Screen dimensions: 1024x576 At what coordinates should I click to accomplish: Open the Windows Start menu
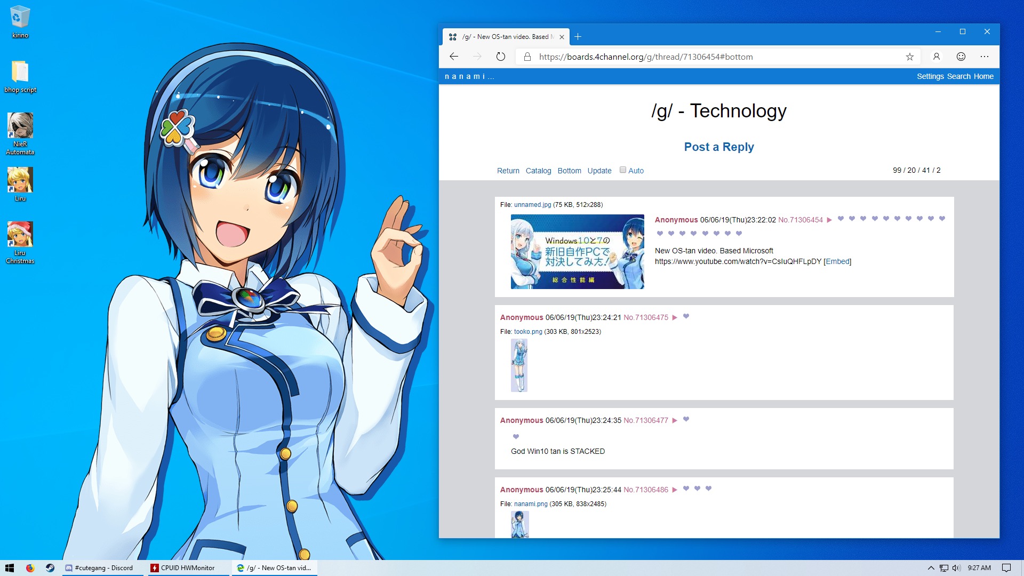[10, 568]
